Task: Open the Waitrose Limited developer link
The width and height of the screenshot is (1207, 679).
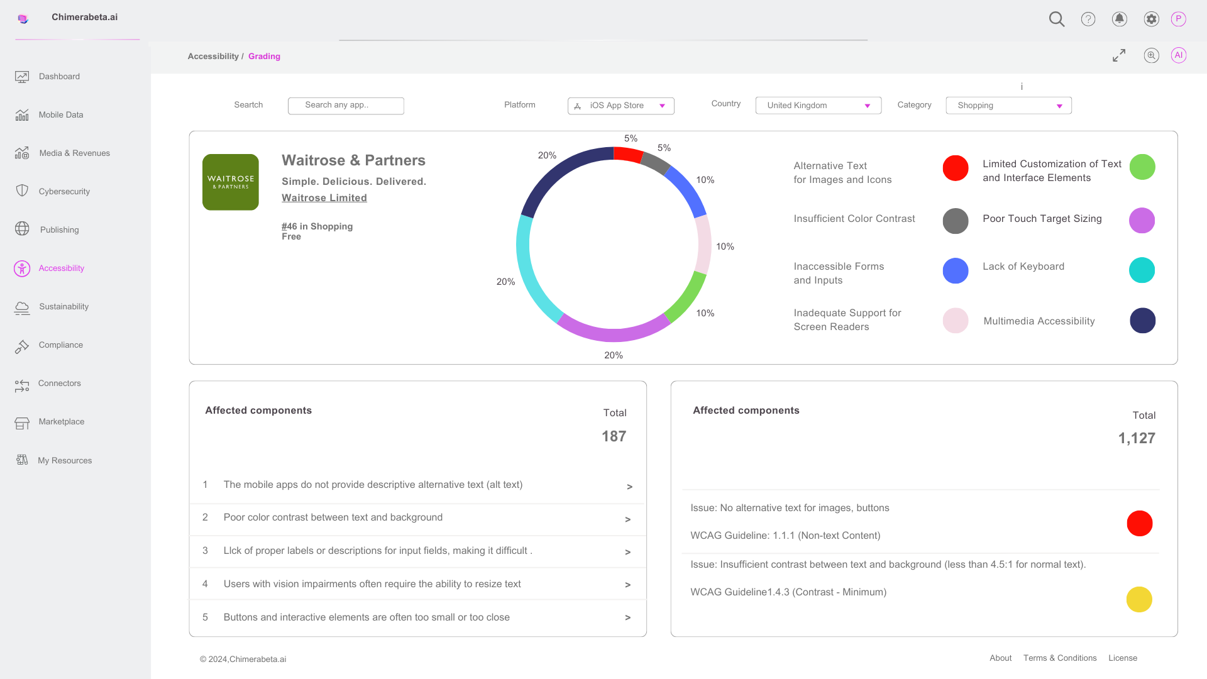Action: (324, 198)
